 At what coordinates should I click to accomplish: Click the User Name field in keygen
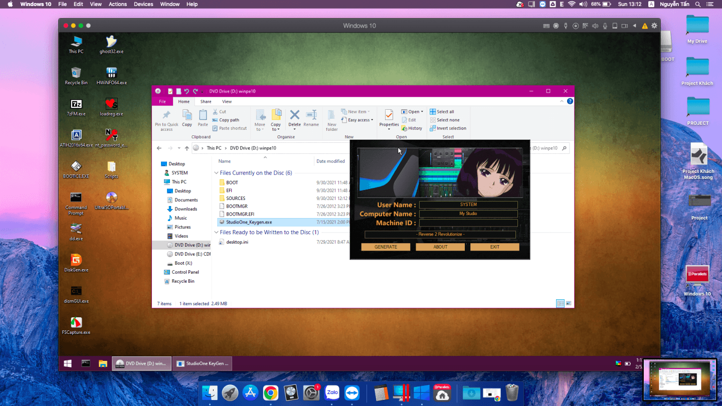click(468, 205)
